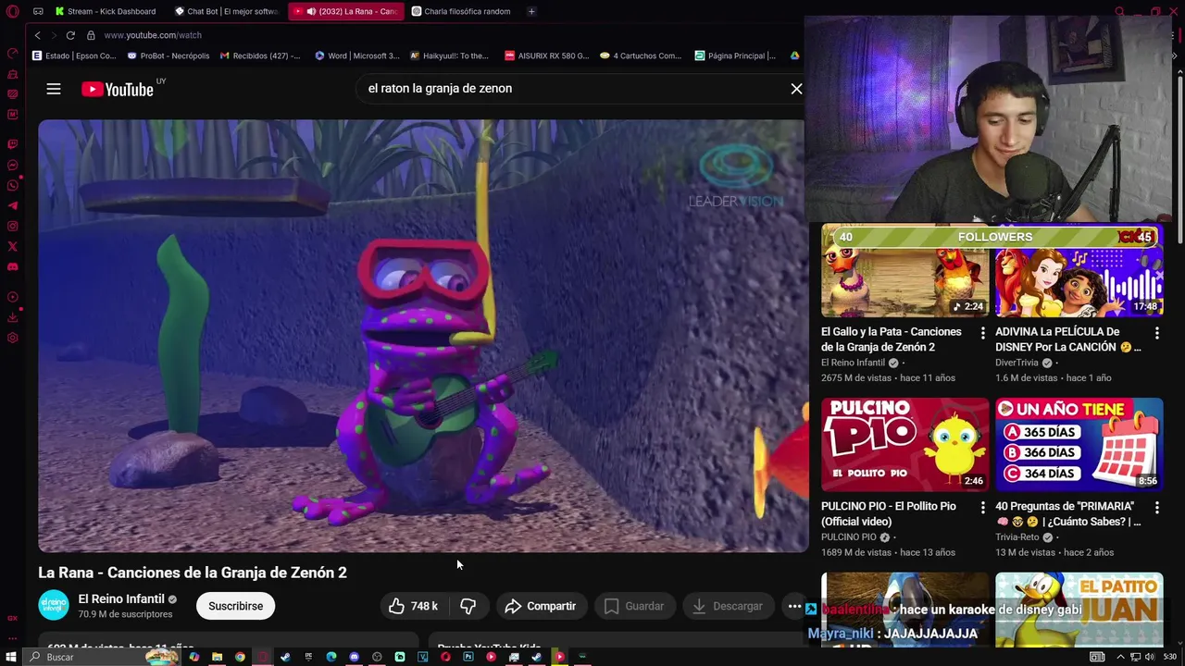Open options for ADIVINA La PELÍCULA video
Viewport: 1185px width, 666px height.
(x=1157, y=333)
